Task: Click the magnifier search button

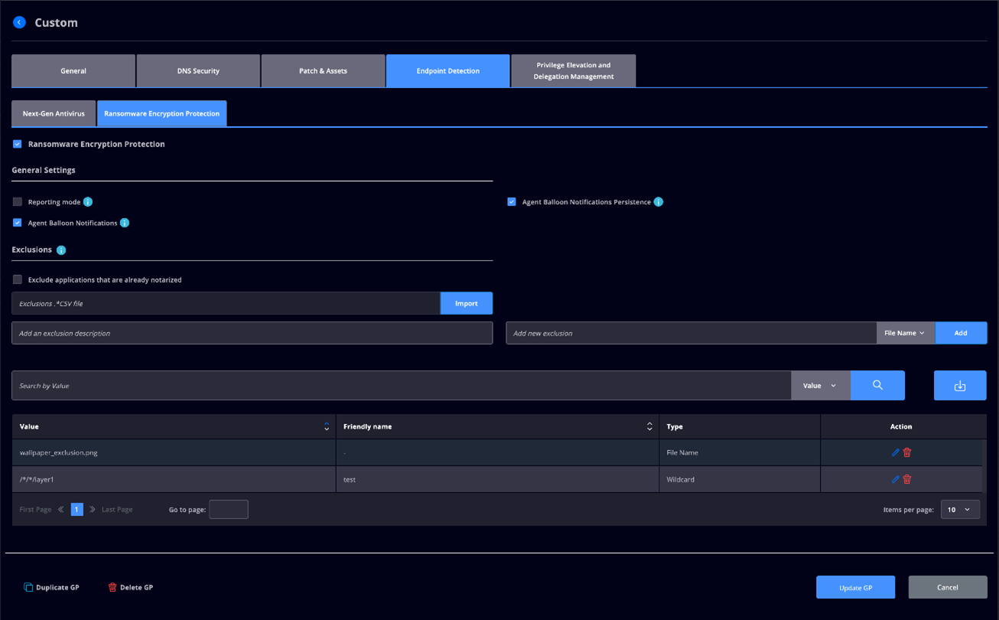Action: (x=877, y=386)
